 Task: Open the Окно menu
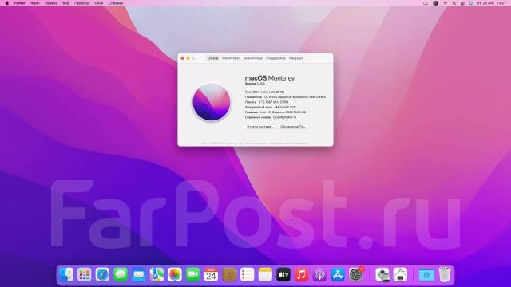click(x=99, y=3)
